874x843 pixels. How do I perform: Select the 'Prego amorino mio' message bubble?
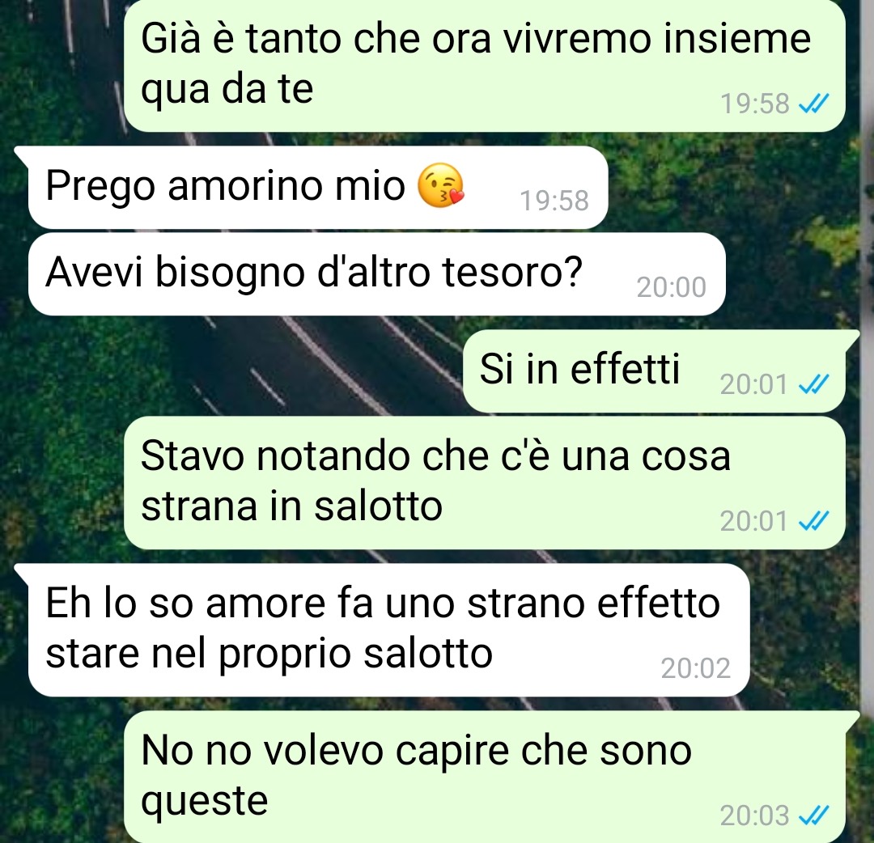coord(318,188)
